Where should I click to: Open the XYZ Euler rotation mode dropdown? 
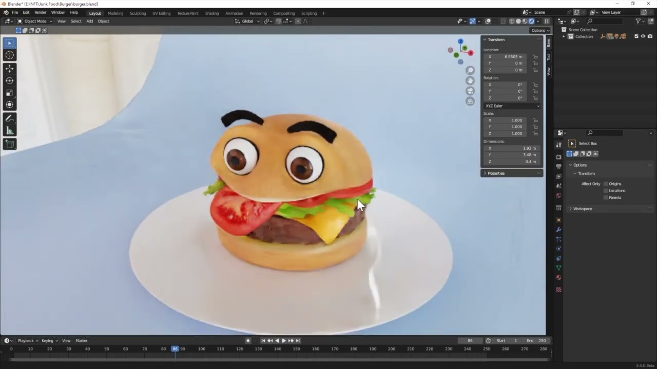[x=512, y=106]
